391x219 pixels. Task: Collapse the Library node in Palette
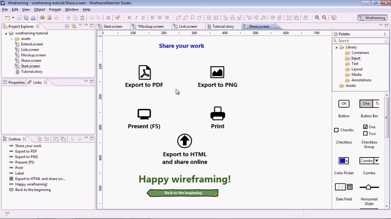336,47
